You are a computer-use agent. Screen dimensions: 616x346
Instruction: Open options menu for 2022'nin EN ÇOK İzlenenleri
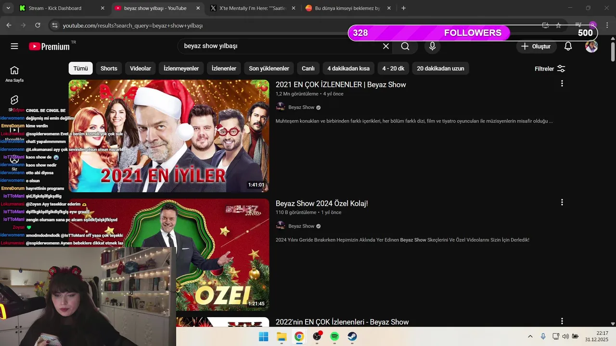[x=562, y=321]
